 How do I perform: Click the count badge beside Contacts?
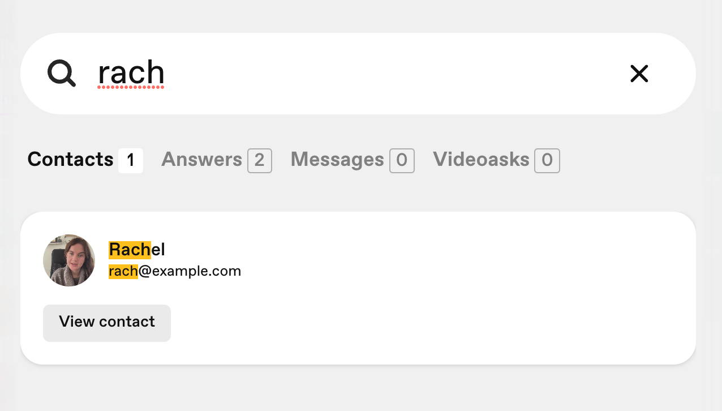[131, 161]
